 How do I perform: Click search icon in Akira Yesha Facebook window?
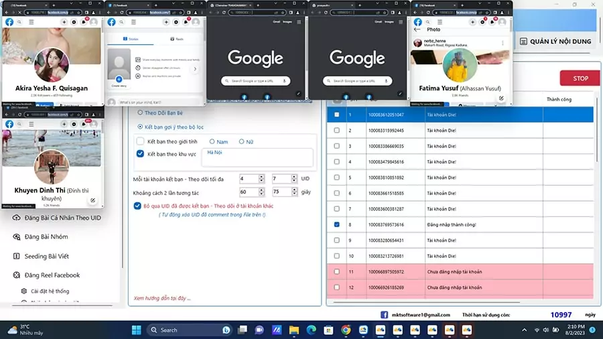coord(19,22)
